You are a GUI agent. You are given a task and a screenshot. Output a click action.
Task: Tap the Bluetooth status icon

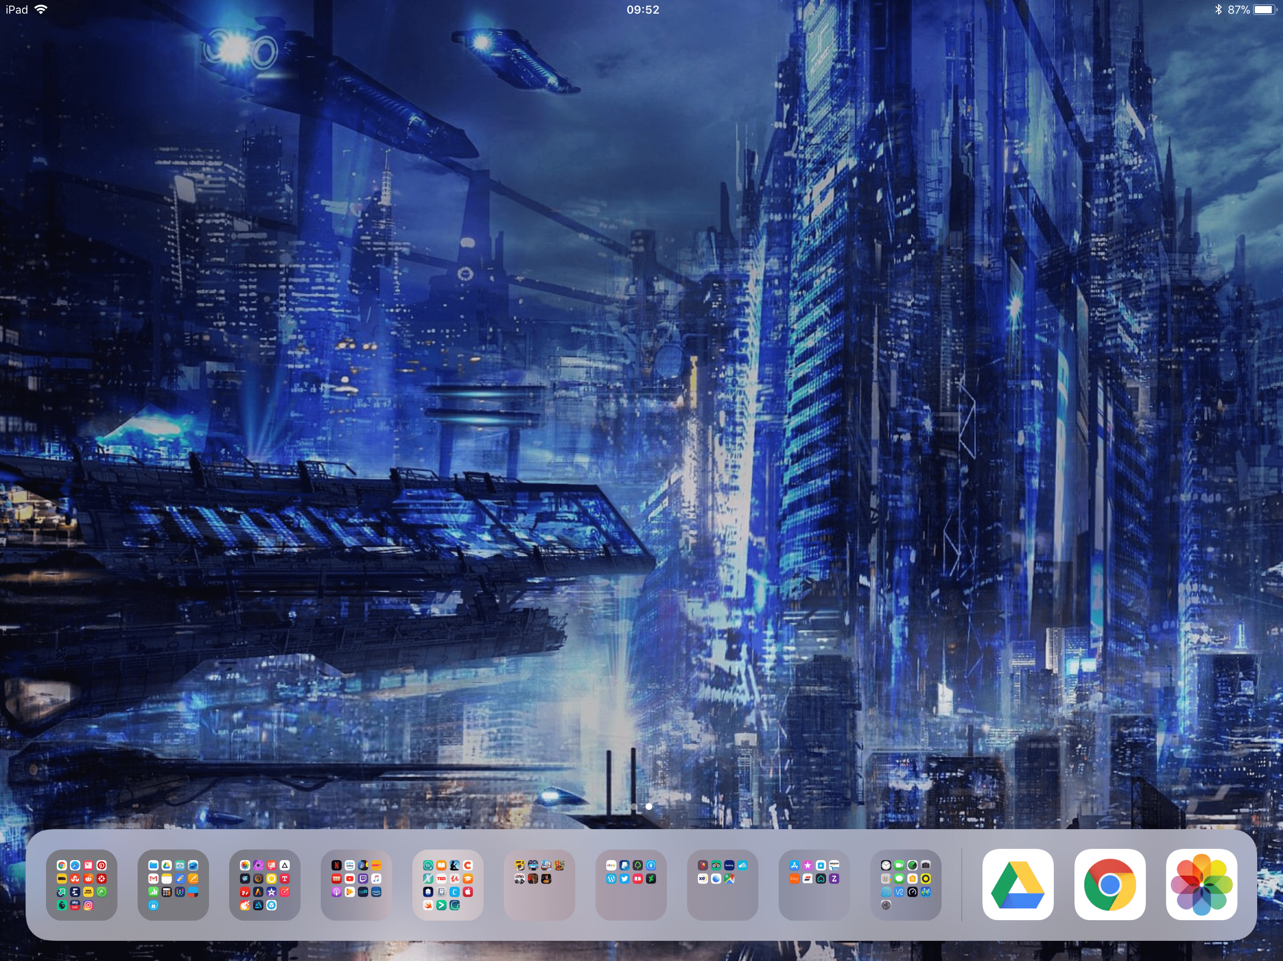[1218, 10]
